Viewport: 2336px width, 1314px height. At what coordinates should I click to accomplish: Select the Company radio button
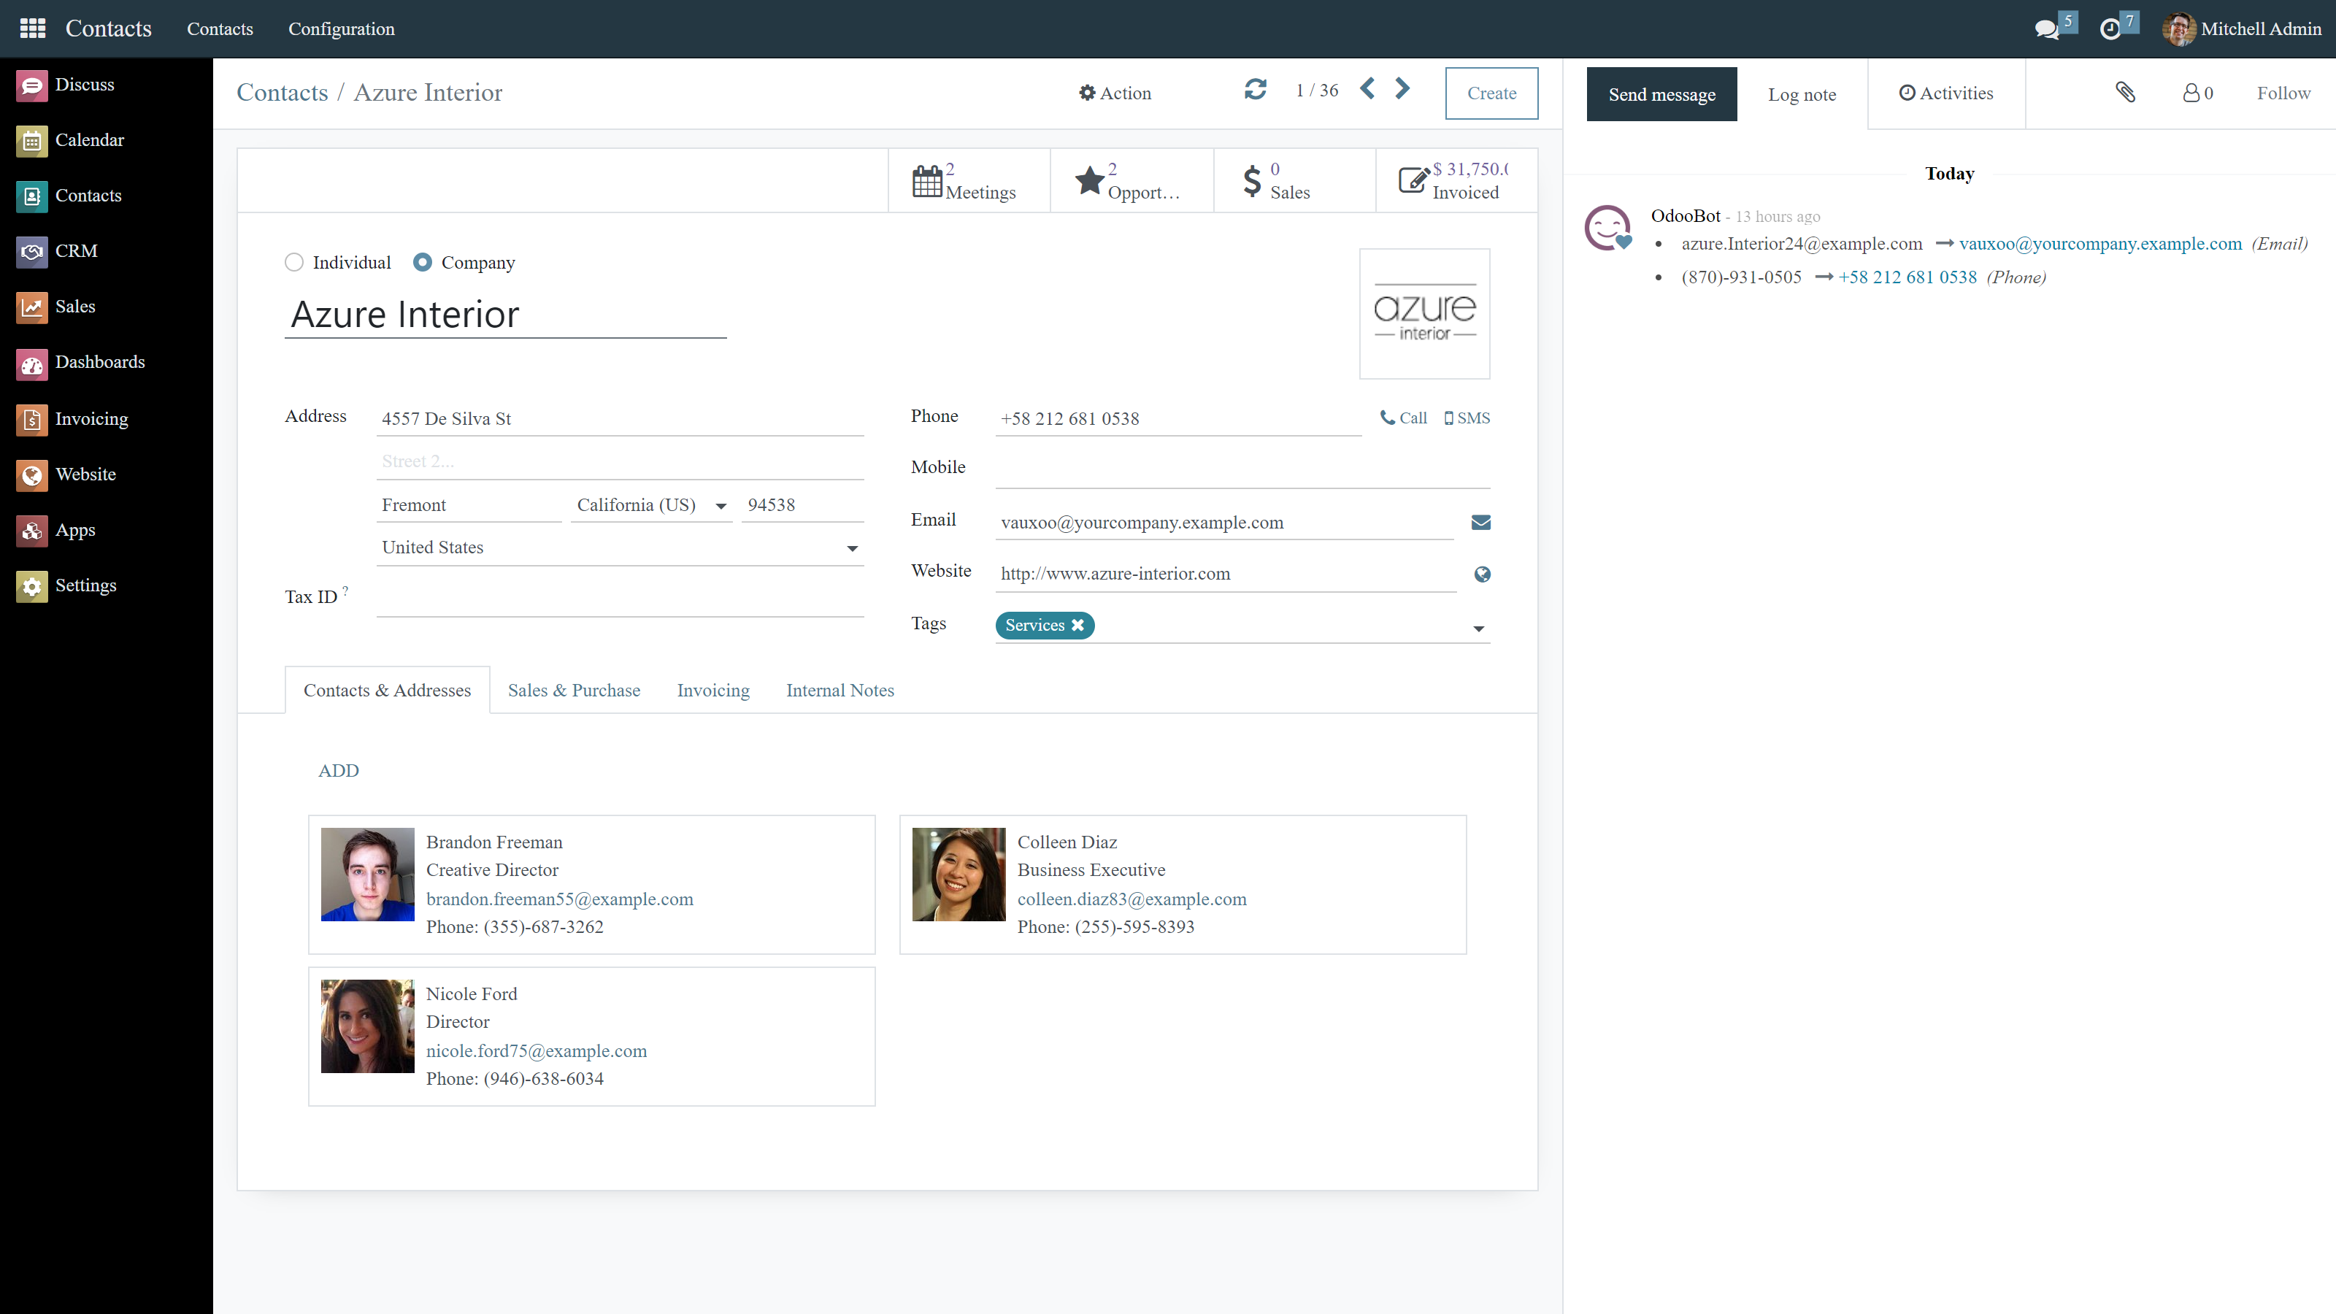[422, 263]
